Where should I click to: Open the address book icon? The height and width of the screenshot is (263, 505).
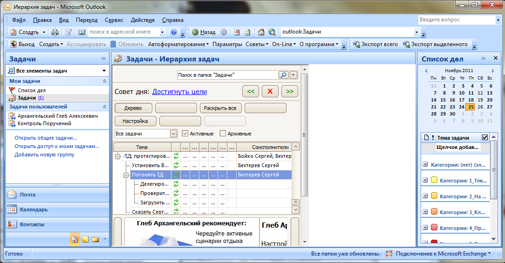point(82,32)
